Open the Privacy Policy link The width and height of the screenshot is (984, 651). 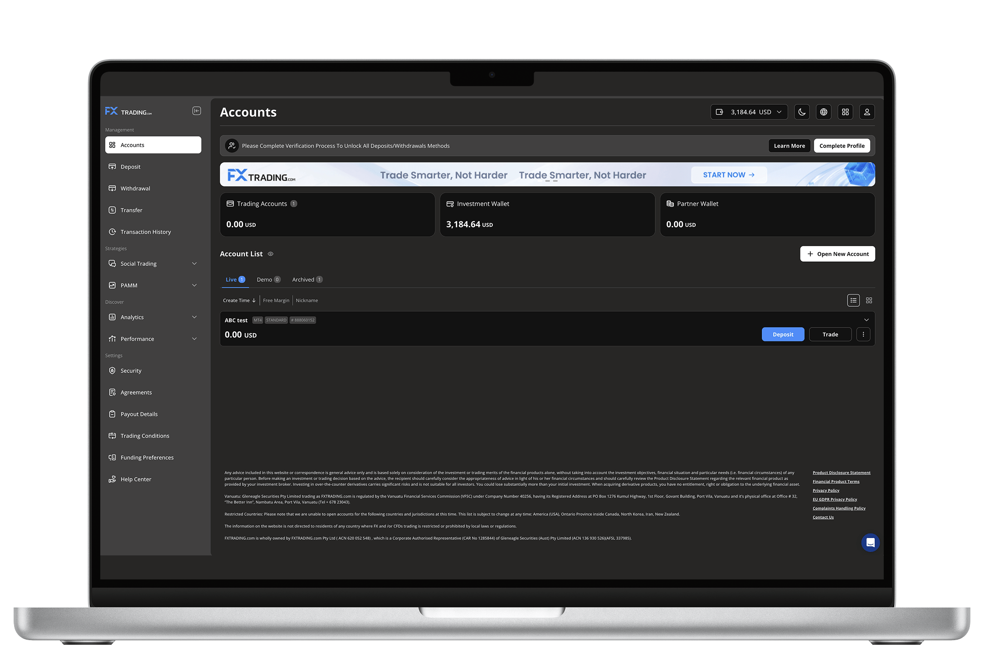tap(826, 490)
